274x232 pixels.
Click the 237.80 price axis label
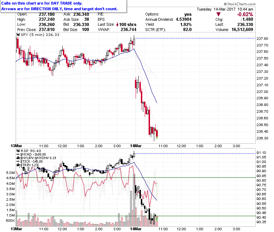[262, 39]
